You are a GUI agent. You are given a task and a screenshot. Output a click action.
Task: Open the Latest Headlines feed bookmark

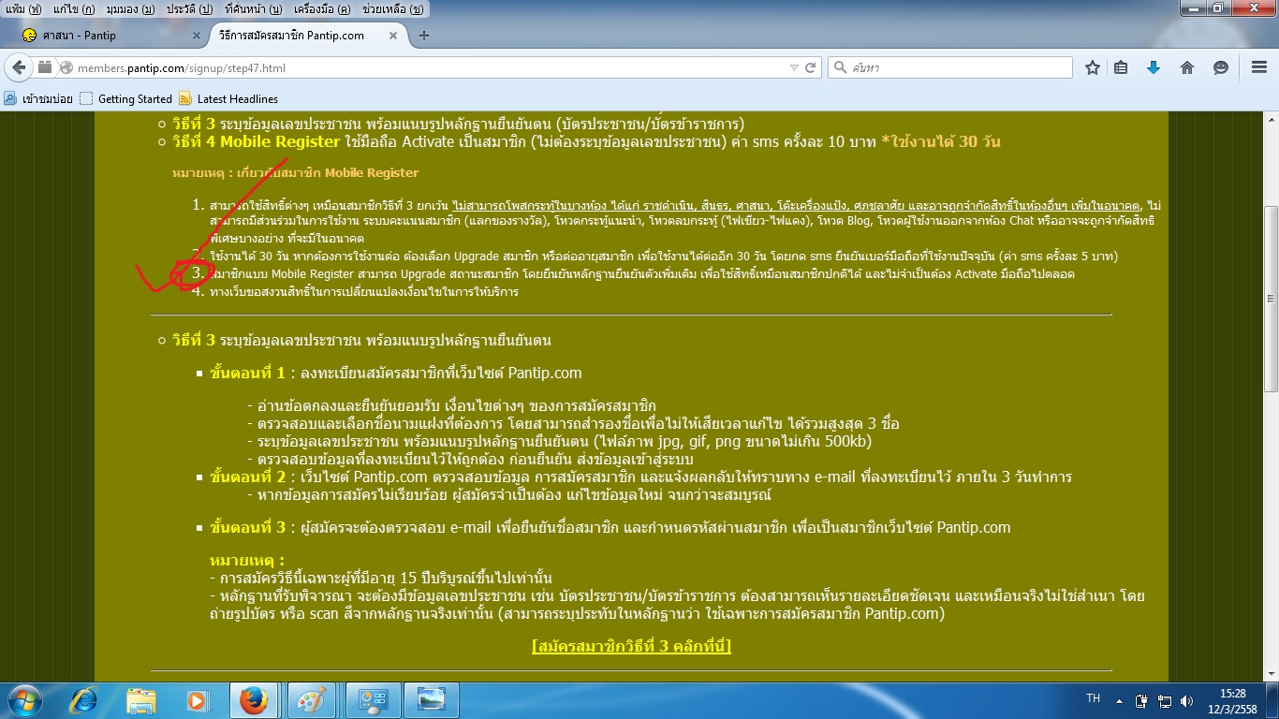228,98
